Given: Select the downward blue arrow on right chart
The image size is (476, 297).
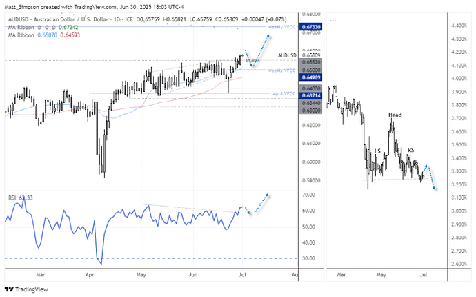Looking at the screenshot, I should 431,178.
